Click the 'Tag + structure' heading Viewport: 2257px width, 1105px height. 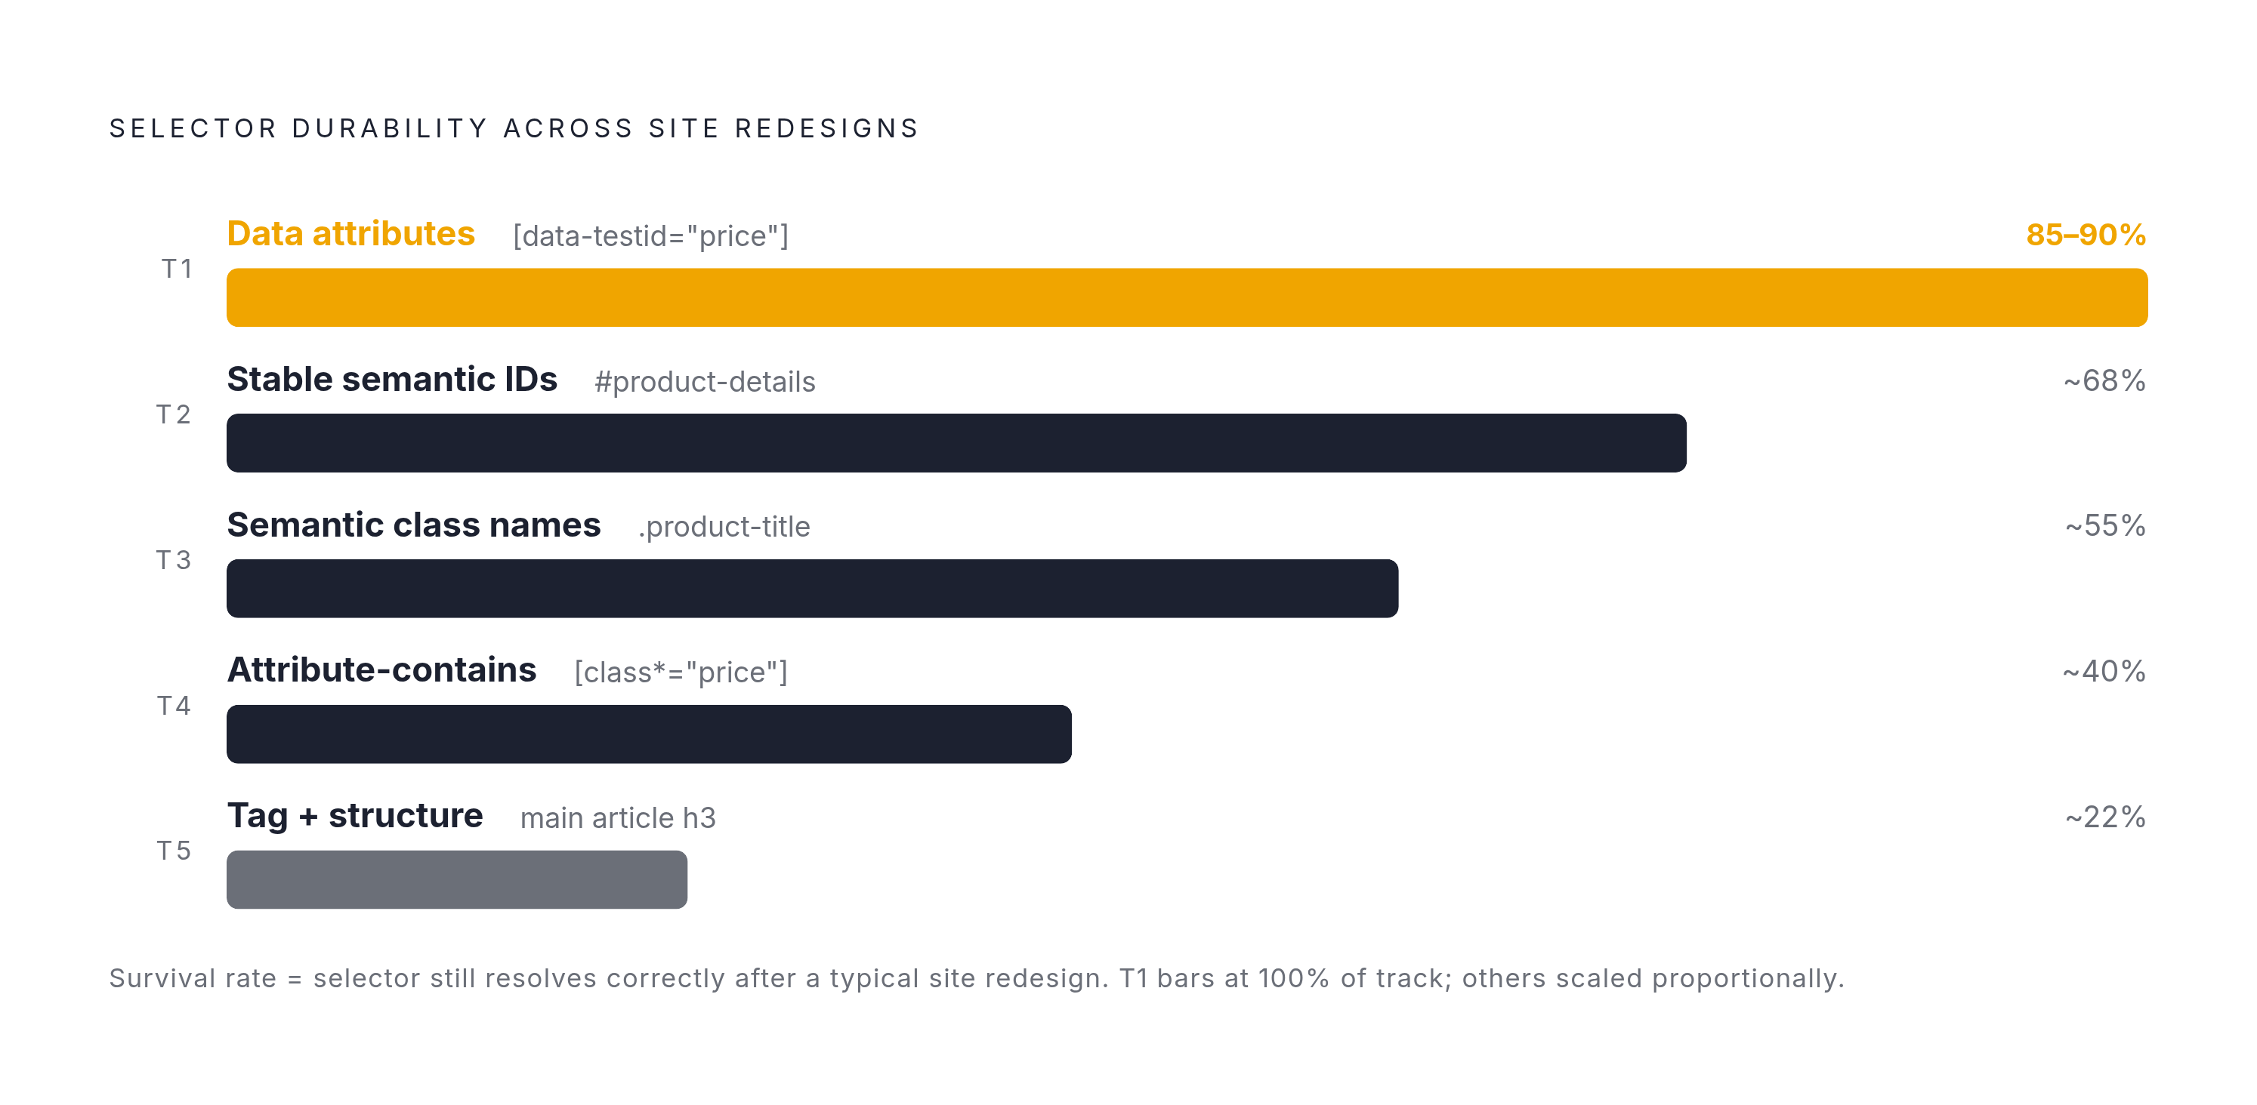pos(355,815)
